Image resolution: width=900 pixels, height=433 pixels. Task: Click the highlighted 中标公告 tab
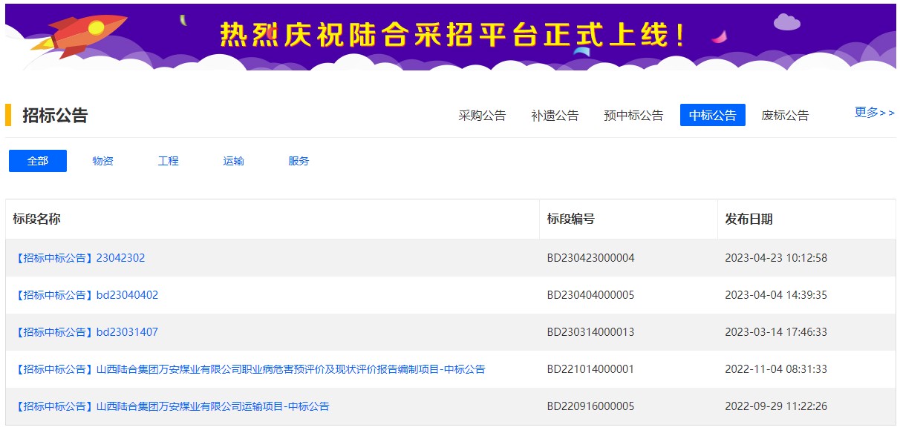tap(712, 115)
